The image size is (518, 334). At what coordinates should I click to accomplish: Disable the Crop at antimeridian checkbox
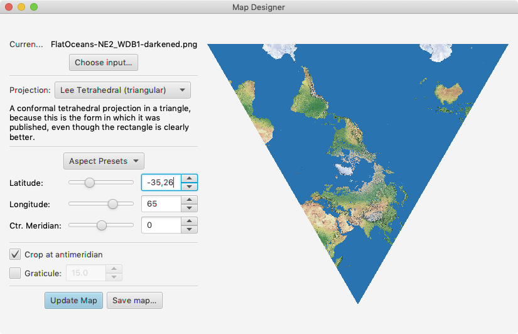(x=16, y=254)
